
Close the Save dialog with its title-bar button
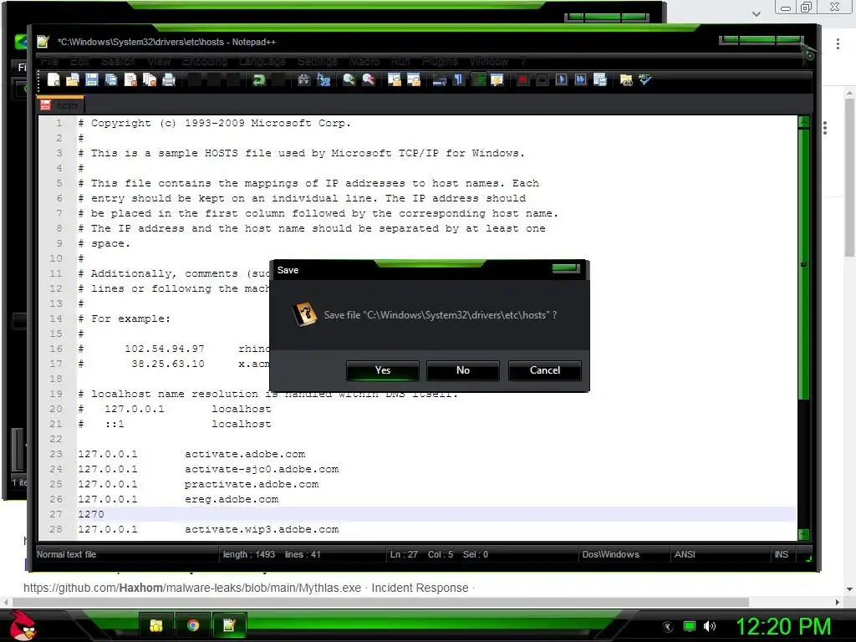(565, 268)
